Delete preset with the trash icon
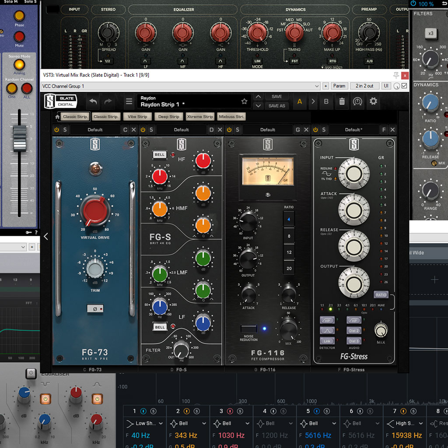Screen dimensions: 448x448 point(342,101)
